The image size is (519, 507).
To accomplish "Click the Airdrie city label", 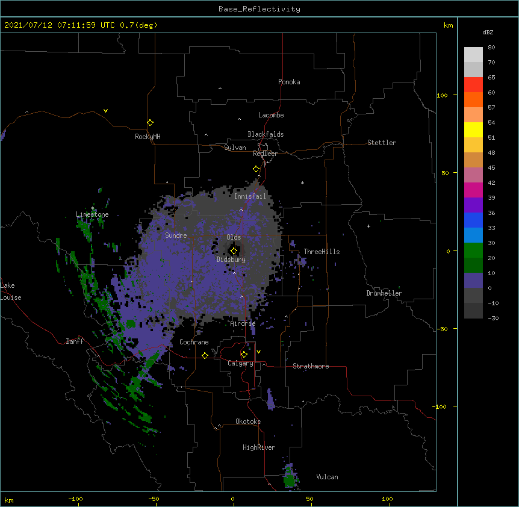I will point(243,323).
